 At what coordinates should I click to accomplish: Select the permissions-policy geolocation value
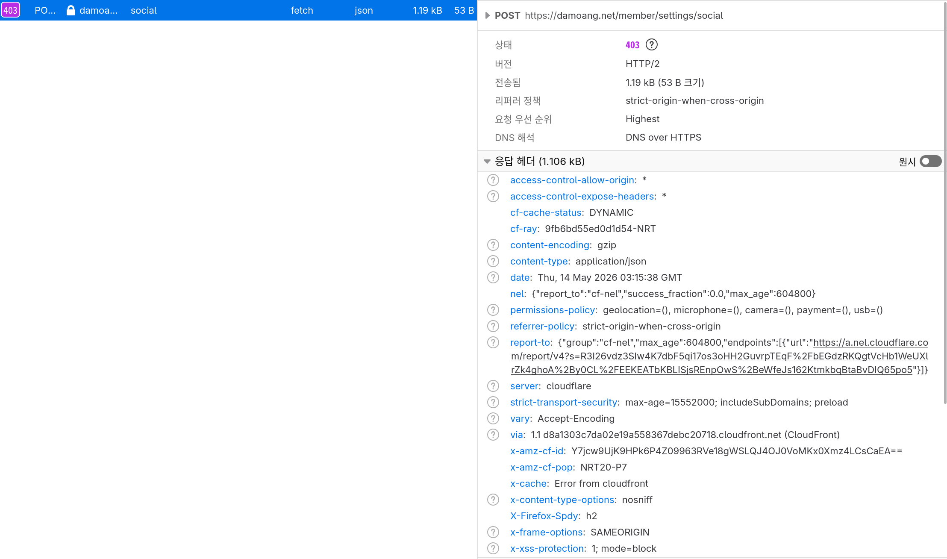pyautogui.click(x=743, y=310)
